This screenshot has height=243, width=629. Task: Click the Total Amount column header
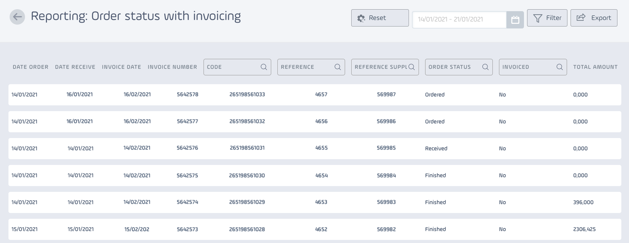(596, 67)
